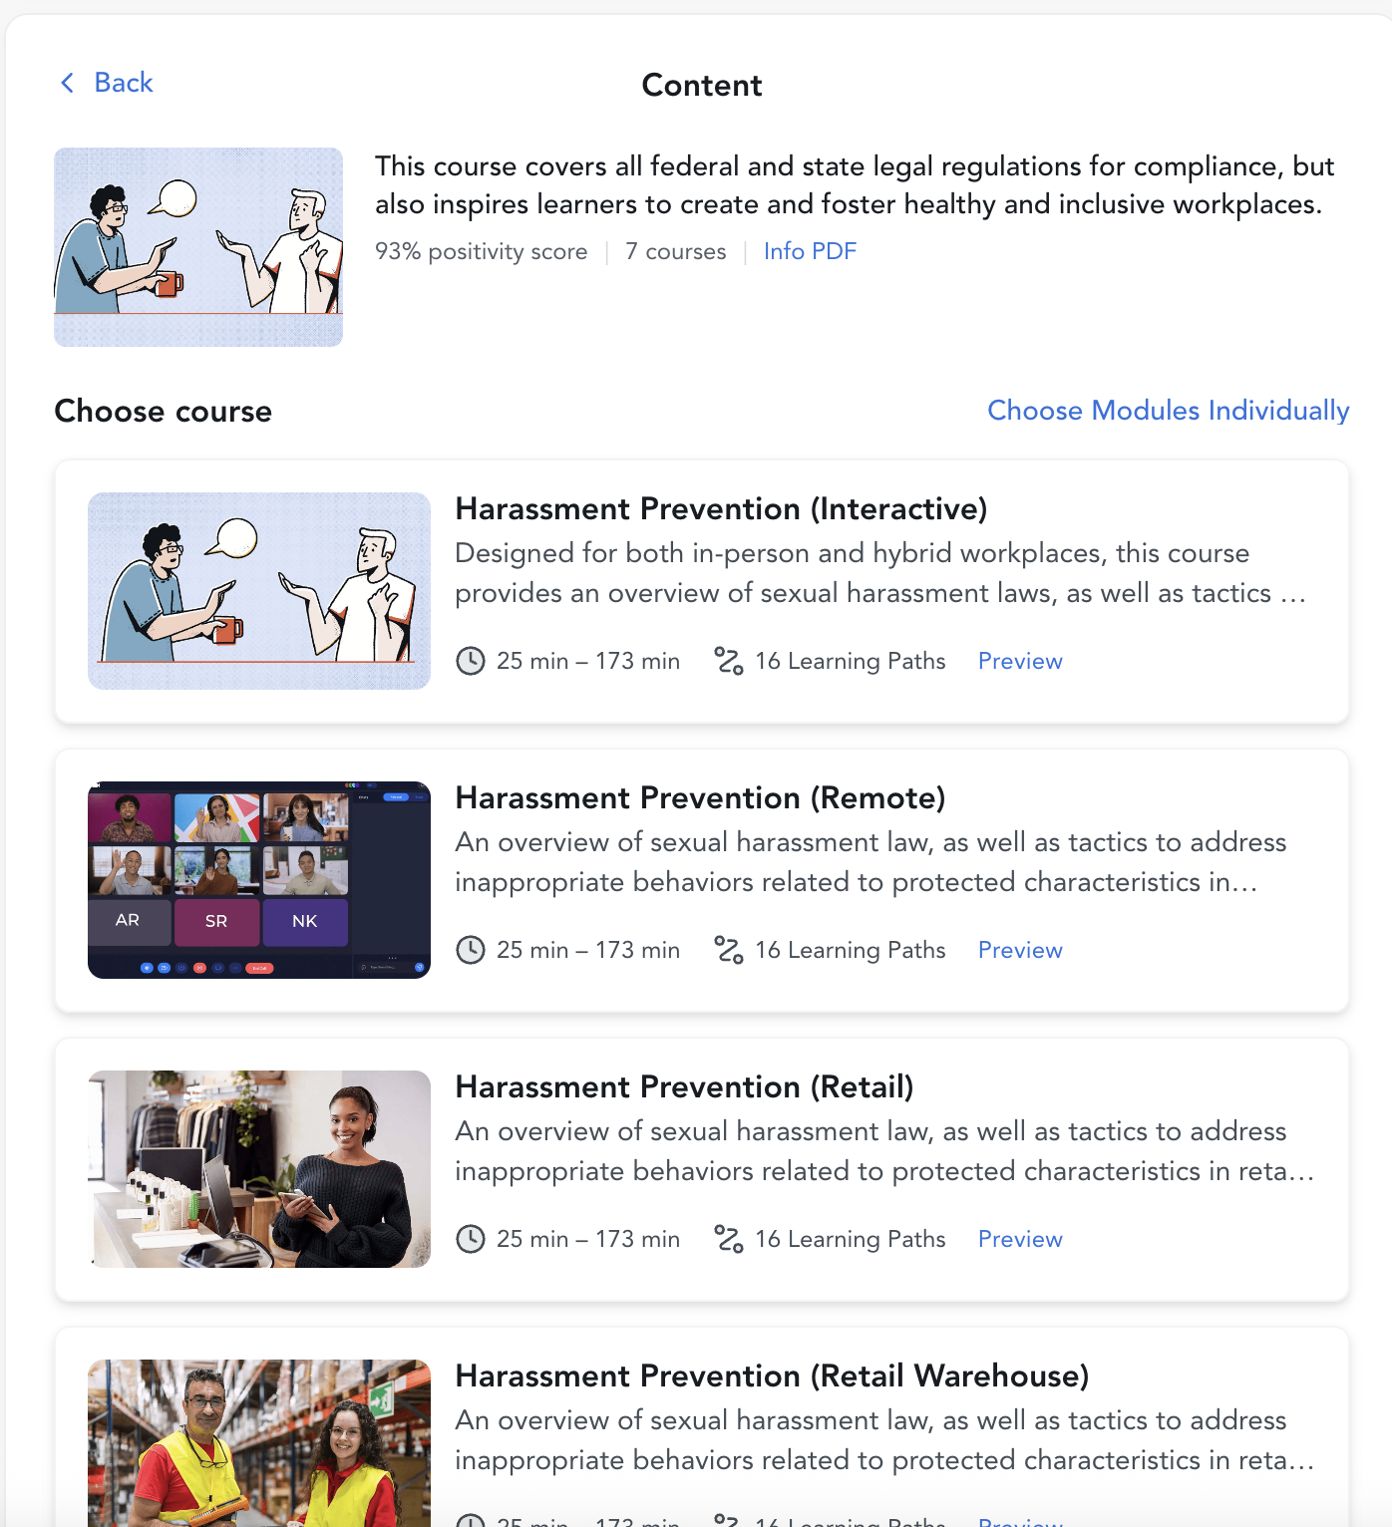The image size is (1392, 1527).
Task: Preview the Harassment Prevention (Interactive) course
Action: point(1020,661)
